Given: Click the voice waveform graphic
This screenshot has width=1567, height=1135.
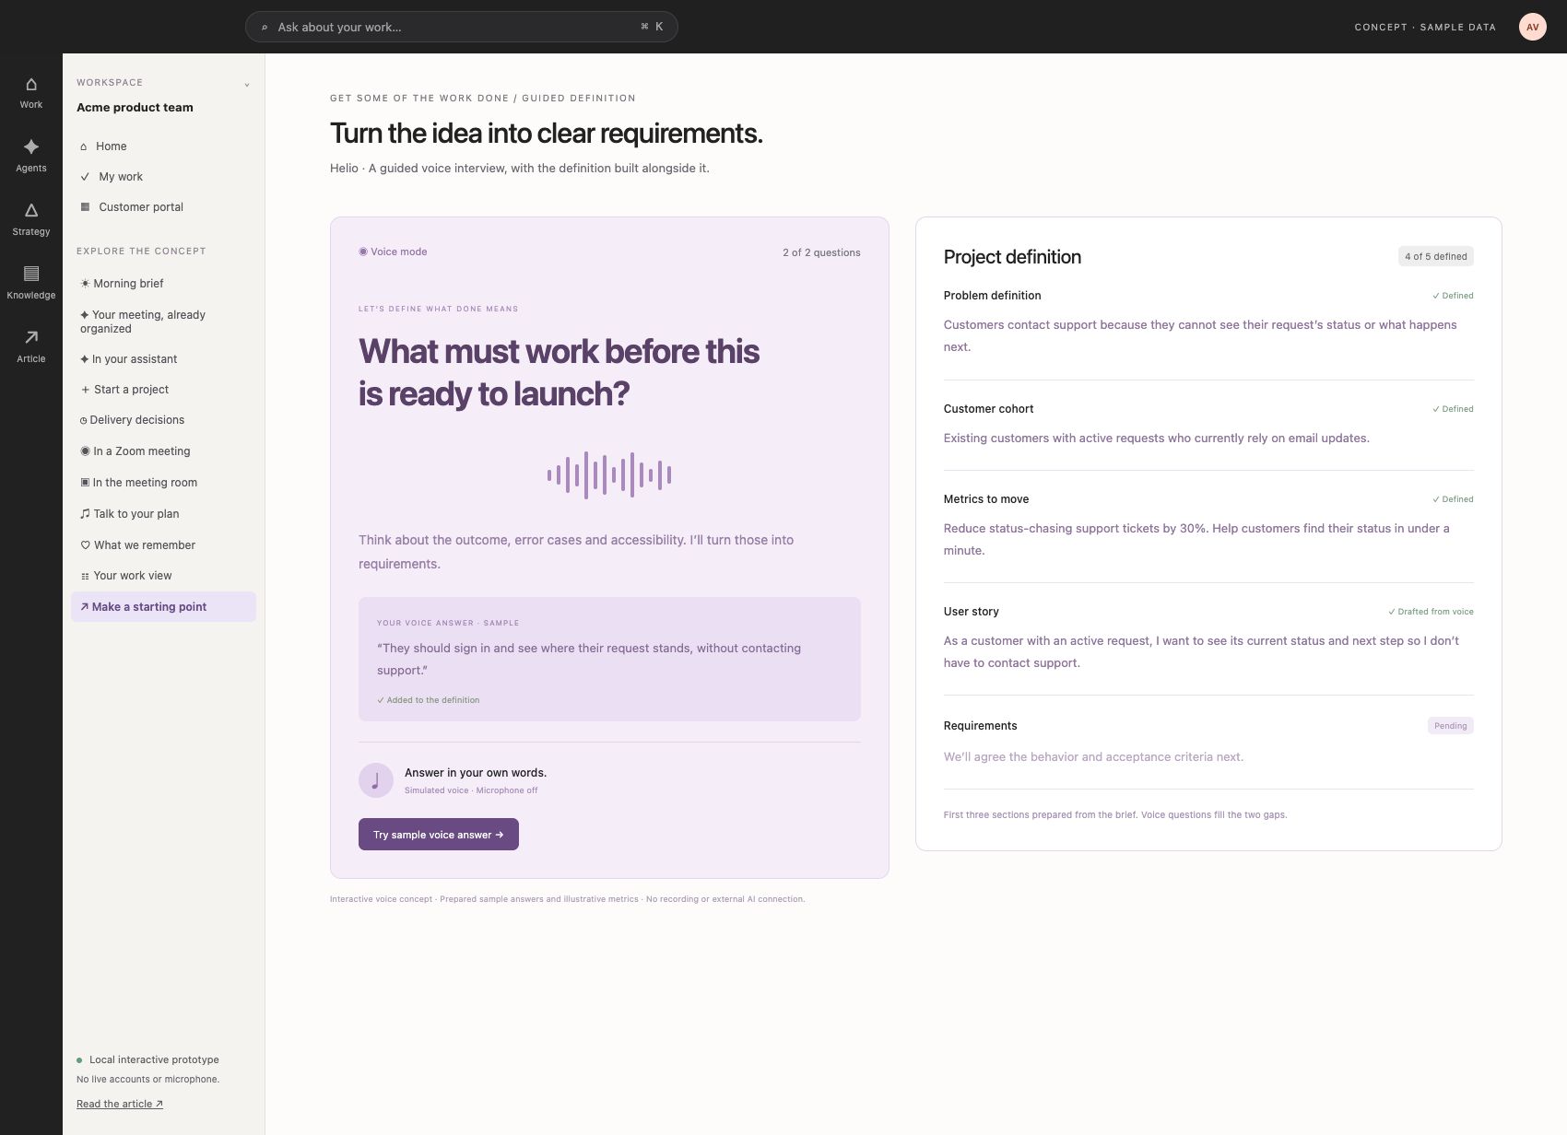Looking at the screenshot, I should point(609,475).
